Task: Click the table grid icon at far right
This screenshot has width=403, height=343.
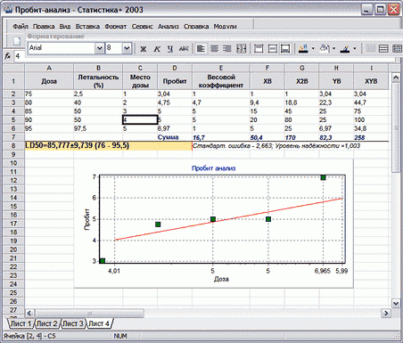Action: click(397, 49)
